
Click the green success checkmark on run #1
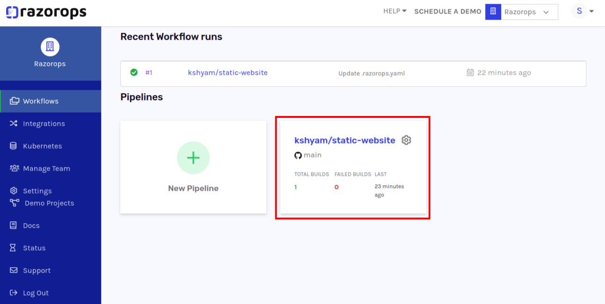[134, 72]
